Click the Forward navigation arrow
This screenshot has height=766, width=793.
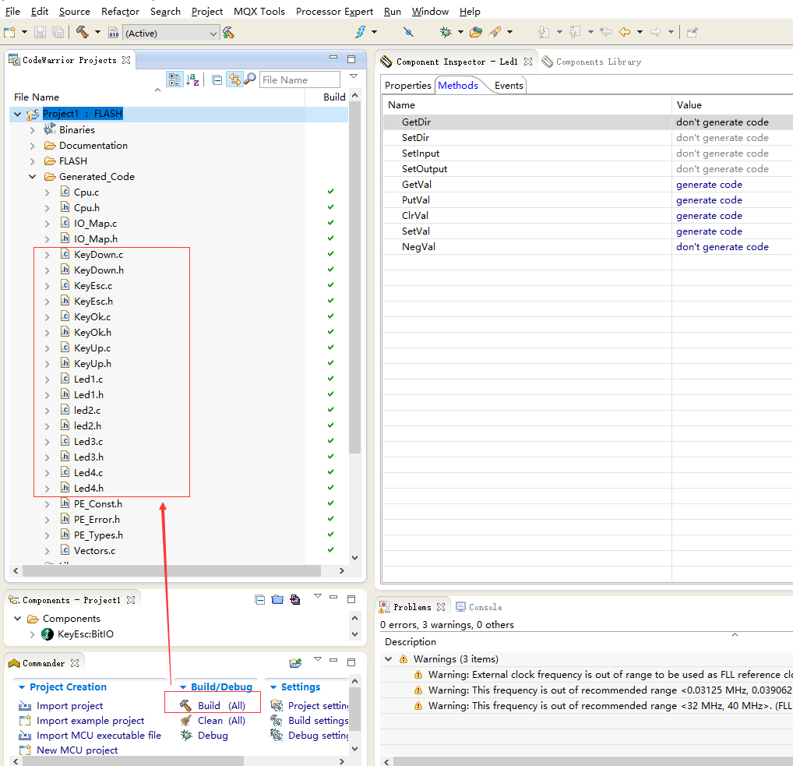(656, 33)
